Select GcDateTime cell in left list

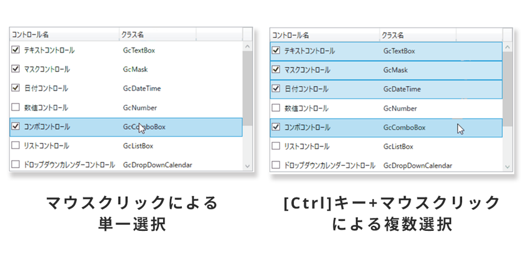click(x=142, y=89)
